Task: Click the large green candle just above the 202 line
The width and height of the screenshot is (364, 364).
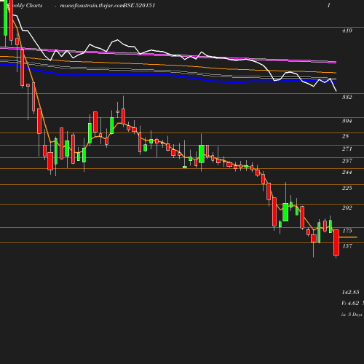Action: tap(285, 212)
